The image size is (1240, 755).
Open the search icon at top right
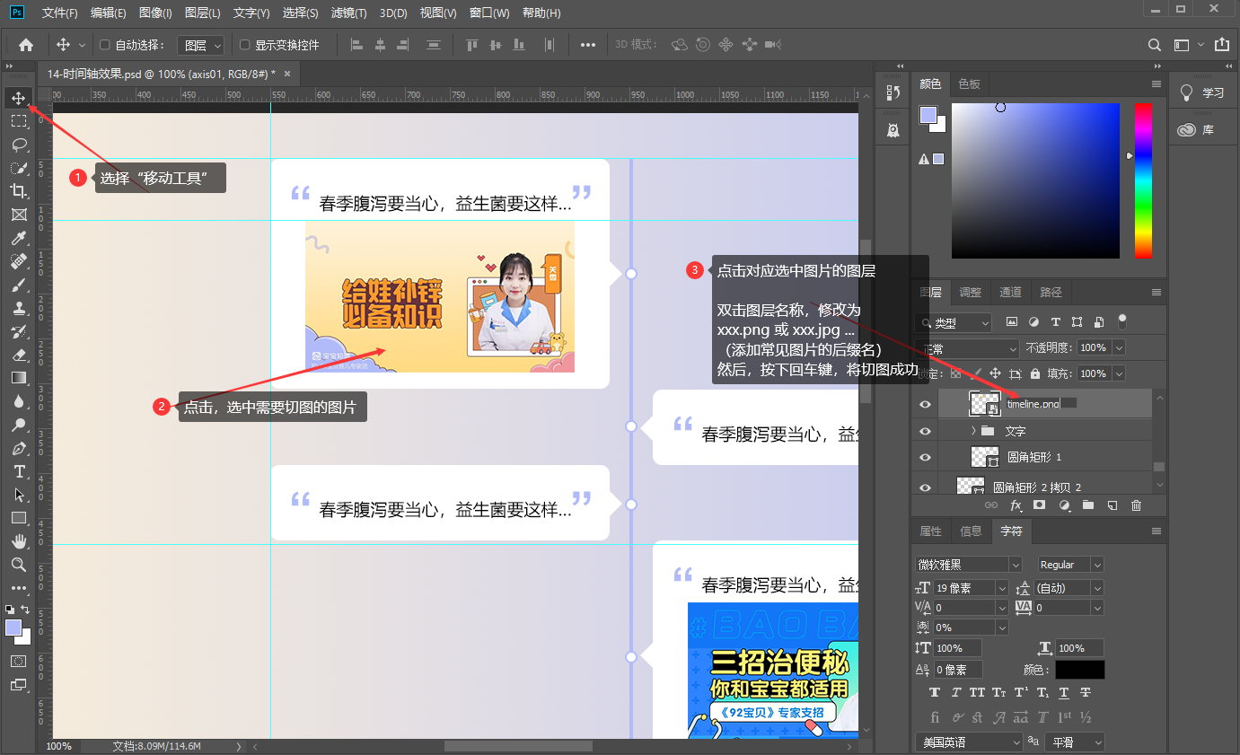click(x=1155, y=45)
